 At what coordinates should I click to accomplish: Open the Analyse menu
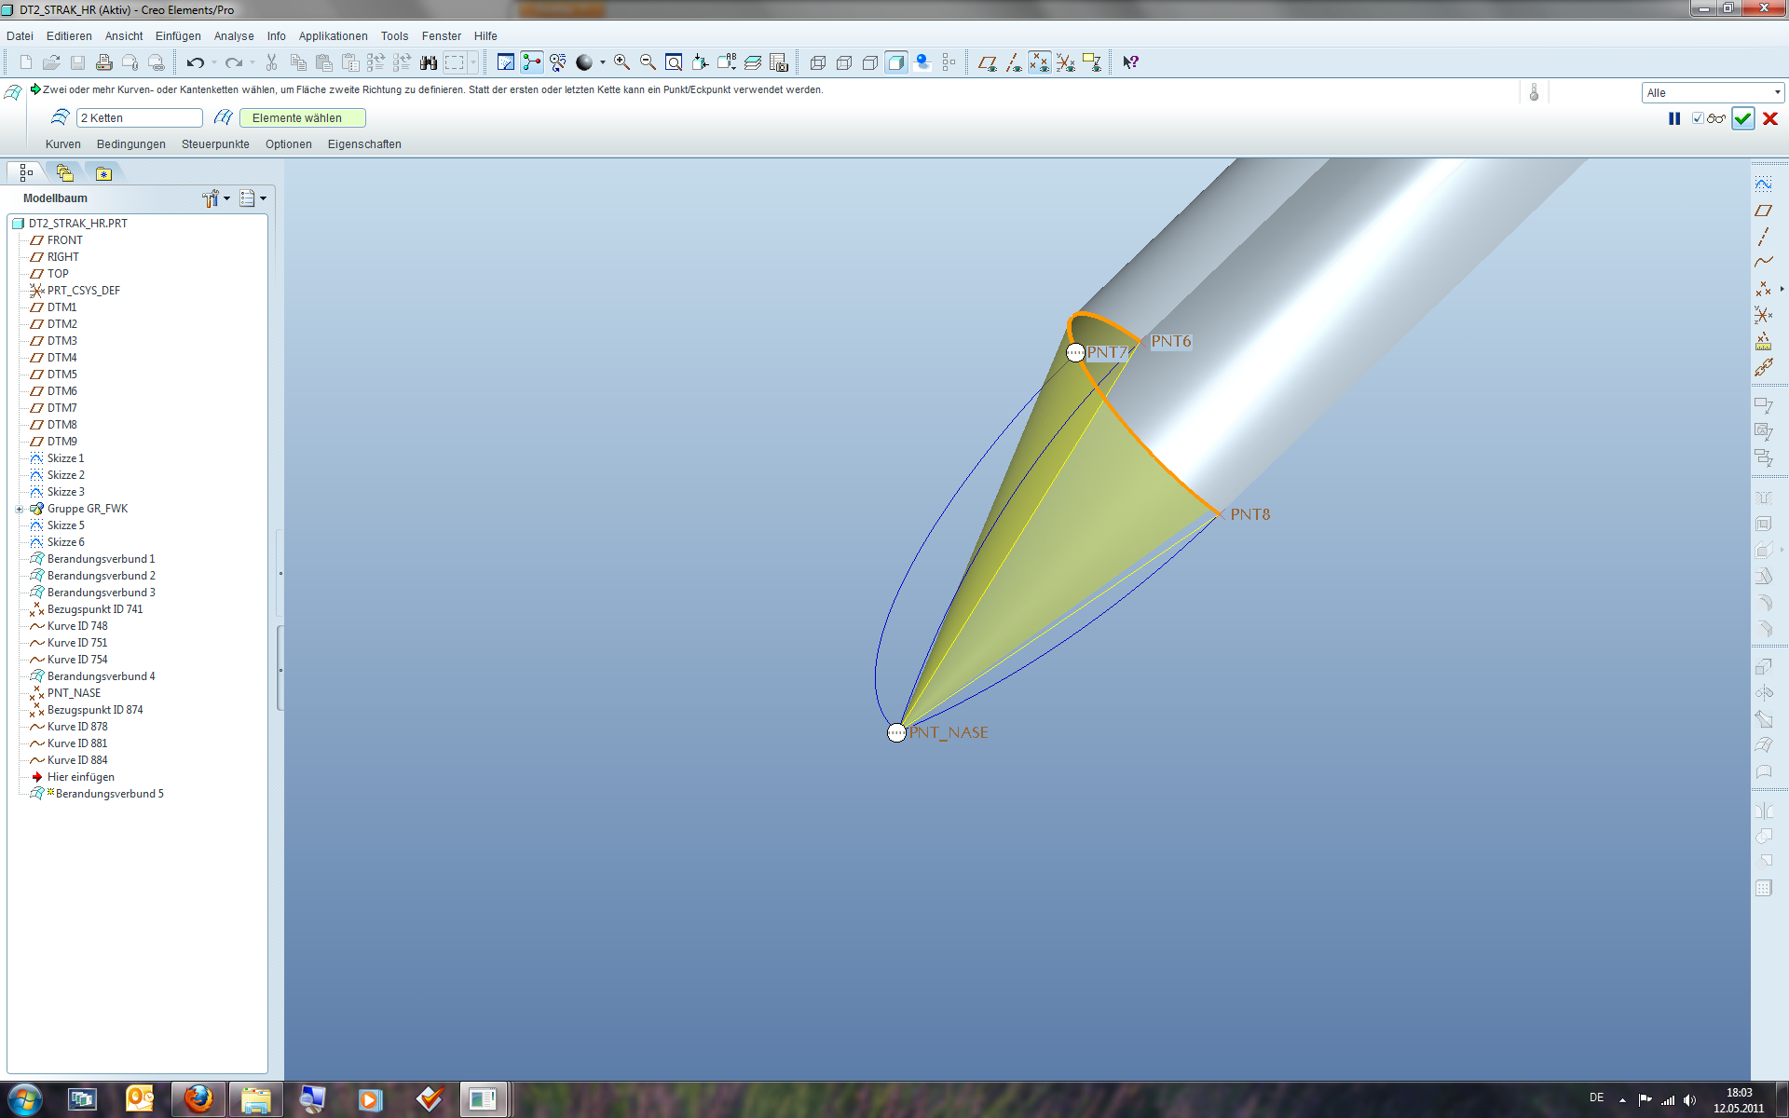[x=234, y=36]
